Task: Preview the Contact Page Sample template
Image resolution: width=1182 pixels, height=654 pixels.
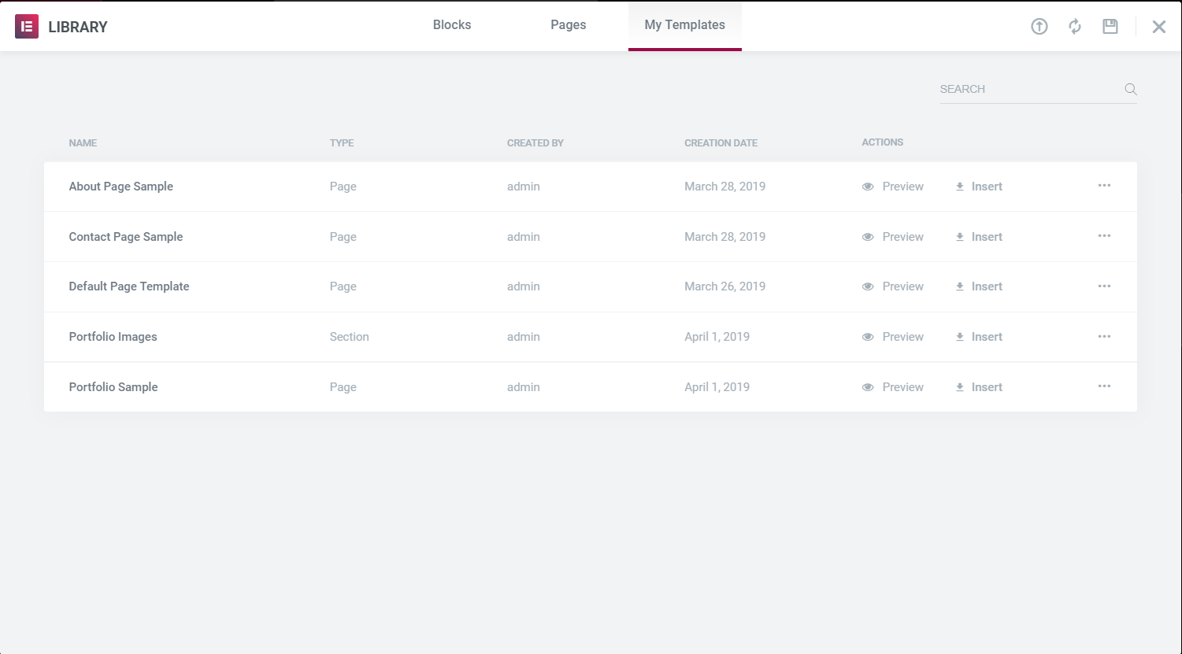Action: click(893, 237)
